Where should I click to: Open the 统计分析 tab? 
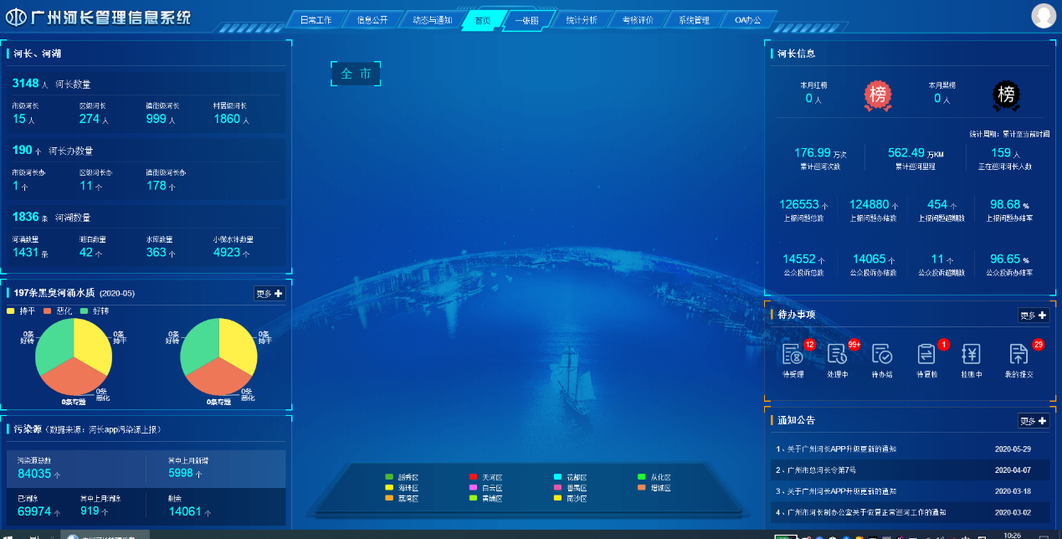point(581,20)
